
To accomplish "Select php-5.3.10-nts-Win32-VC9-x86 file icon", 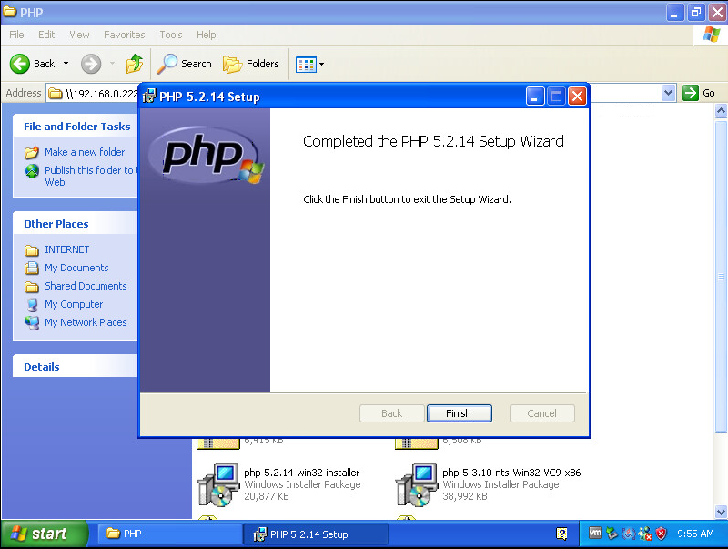I will tap(416, 485).
